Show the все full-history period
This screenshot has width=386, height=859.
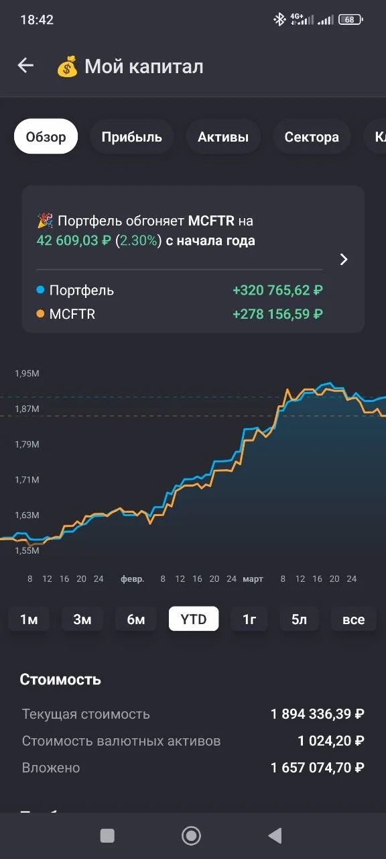[x=354, y=619]
